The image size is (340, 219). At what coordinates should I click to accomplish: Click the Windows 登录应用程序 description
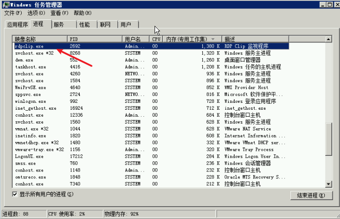click(x=250, y=101)
